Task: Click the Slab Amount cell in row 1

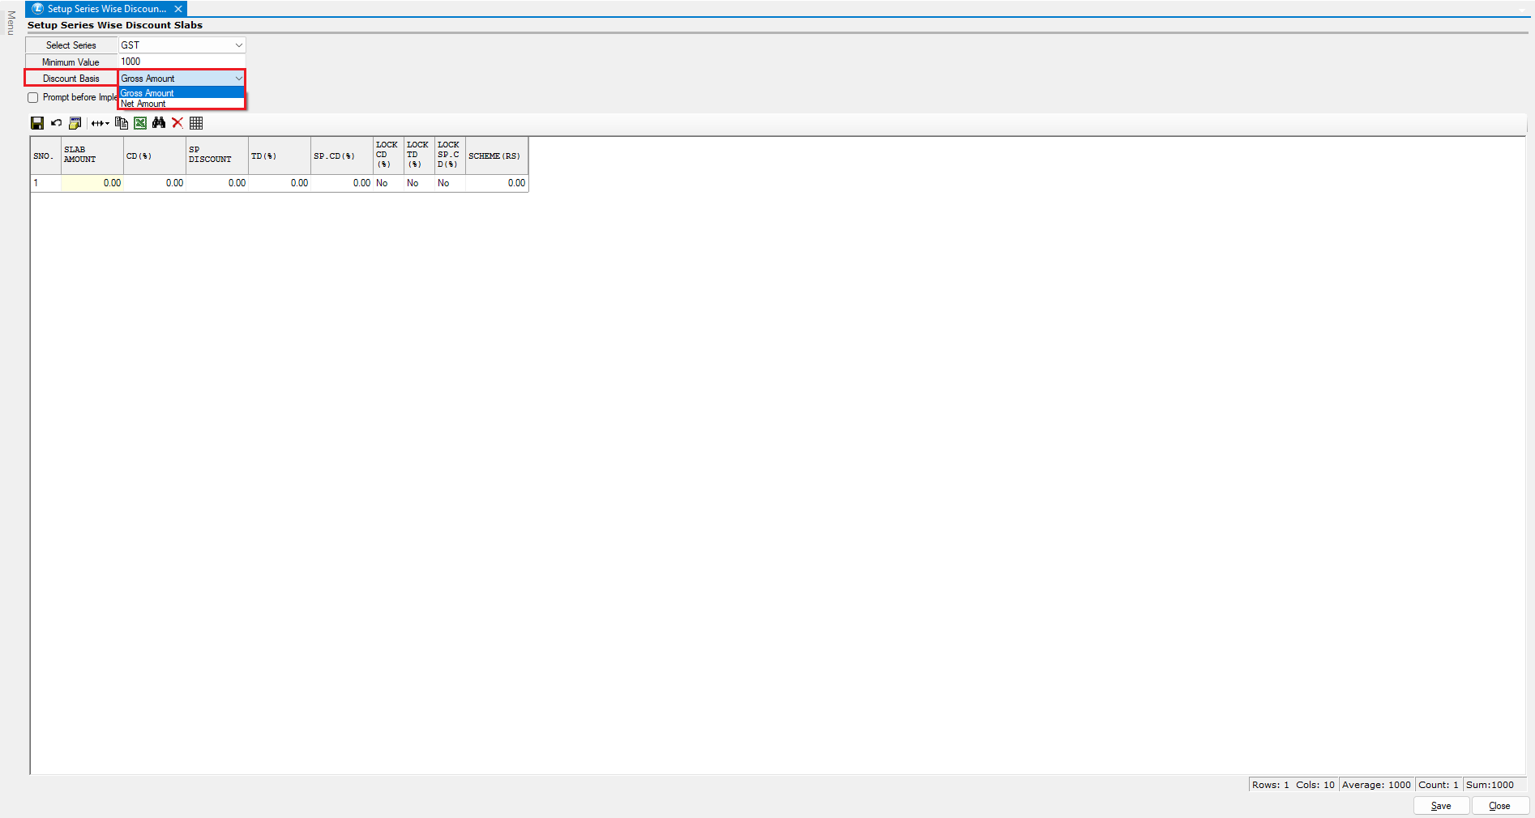Action: (92, 183)
